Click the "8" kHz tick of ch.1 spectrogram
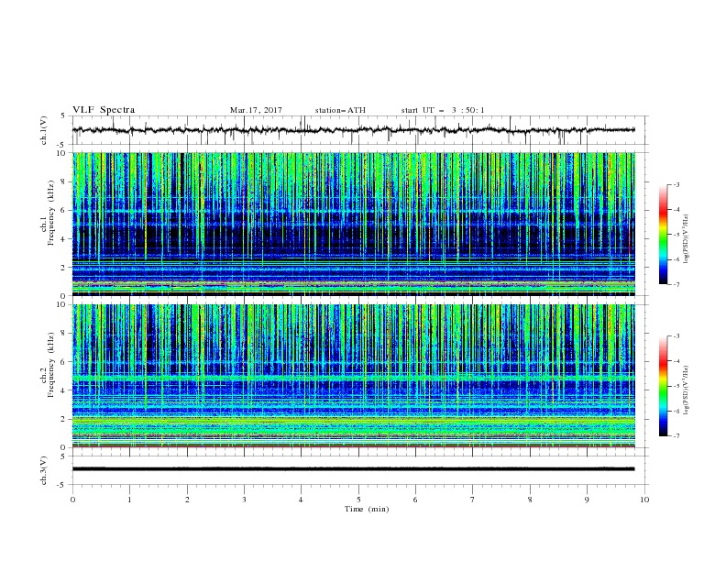Image resolution: width=726 pixels, height=561 pixels. point(63,181)
